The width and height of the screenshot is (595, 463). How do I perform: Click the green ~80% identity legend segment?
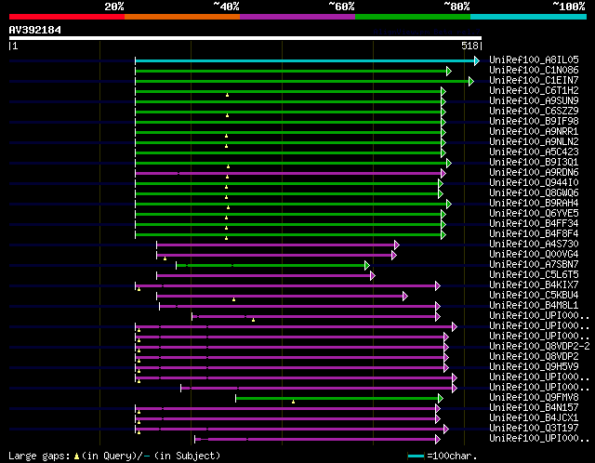413,17
